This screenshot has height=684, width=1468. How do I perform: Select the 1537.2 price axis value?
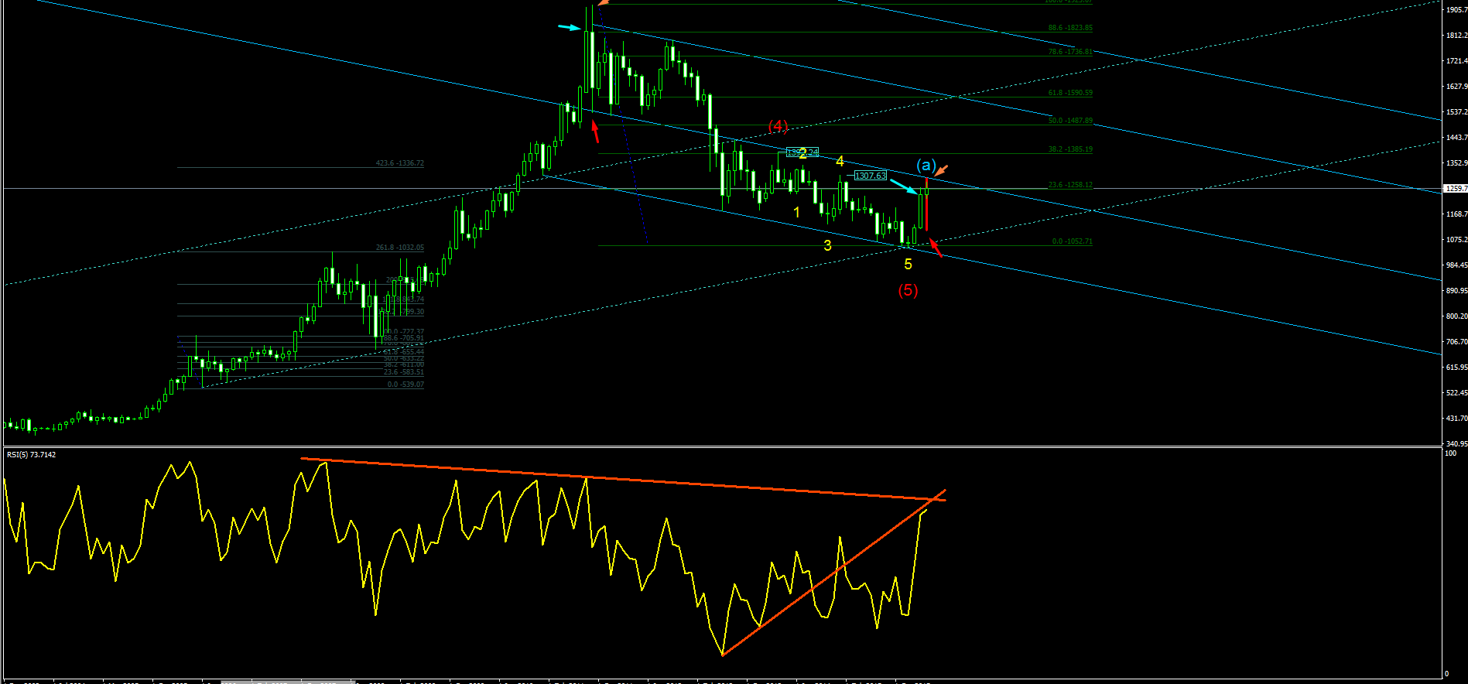[x=1456, y=112]
